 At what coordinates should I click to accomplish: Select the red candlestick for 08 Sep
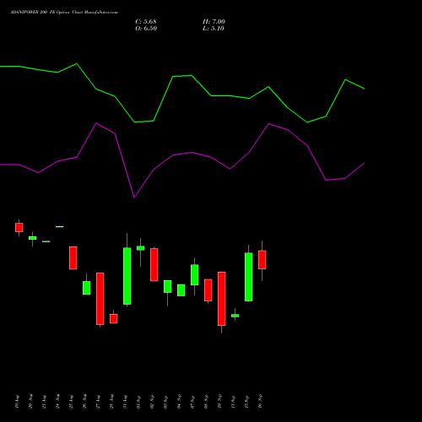point(208,290)
